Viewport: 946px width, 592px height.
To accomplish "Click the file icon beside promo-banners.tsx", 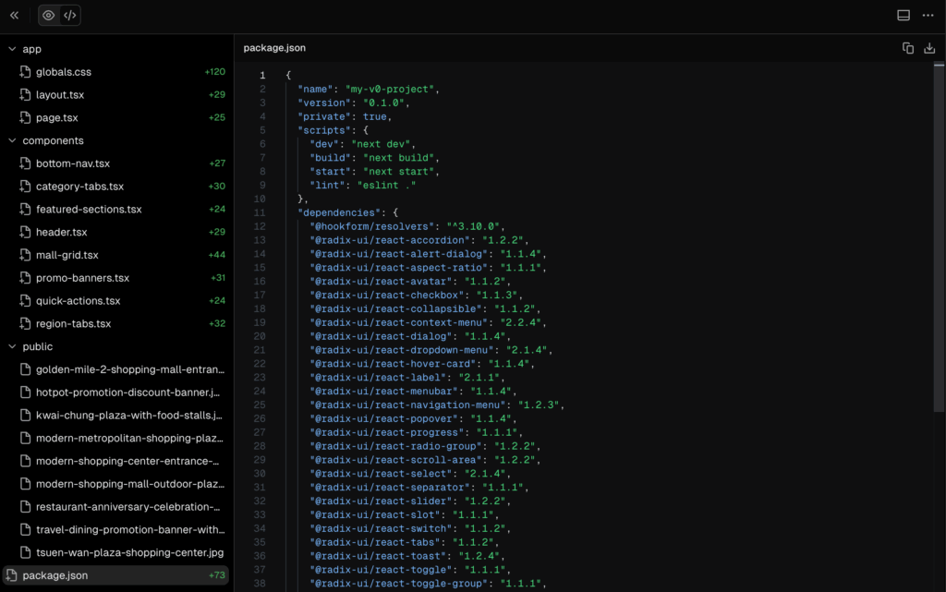I will tap(26, 278).
